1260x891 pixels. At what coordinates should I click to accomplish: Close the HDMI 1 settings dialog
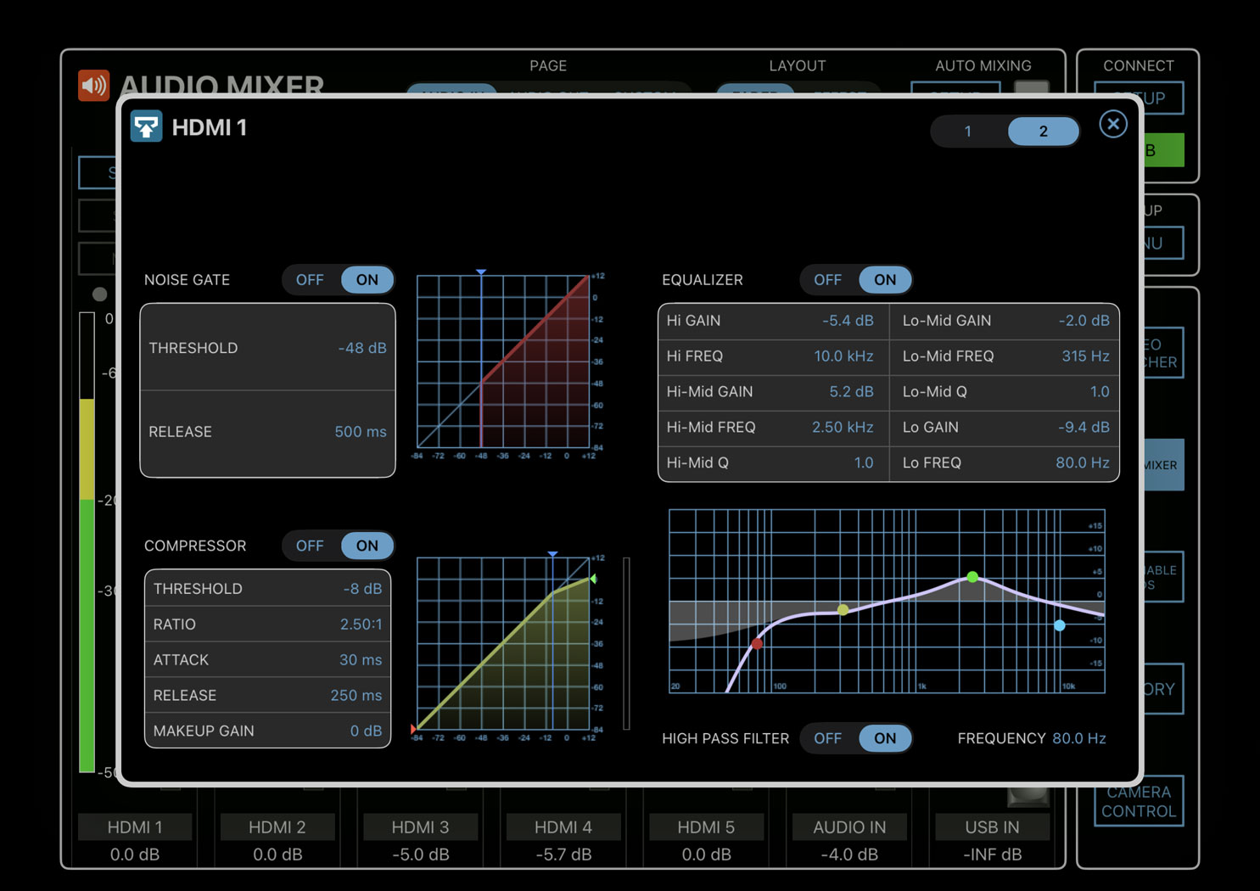pyautogui.click(x=1112, y=125)
